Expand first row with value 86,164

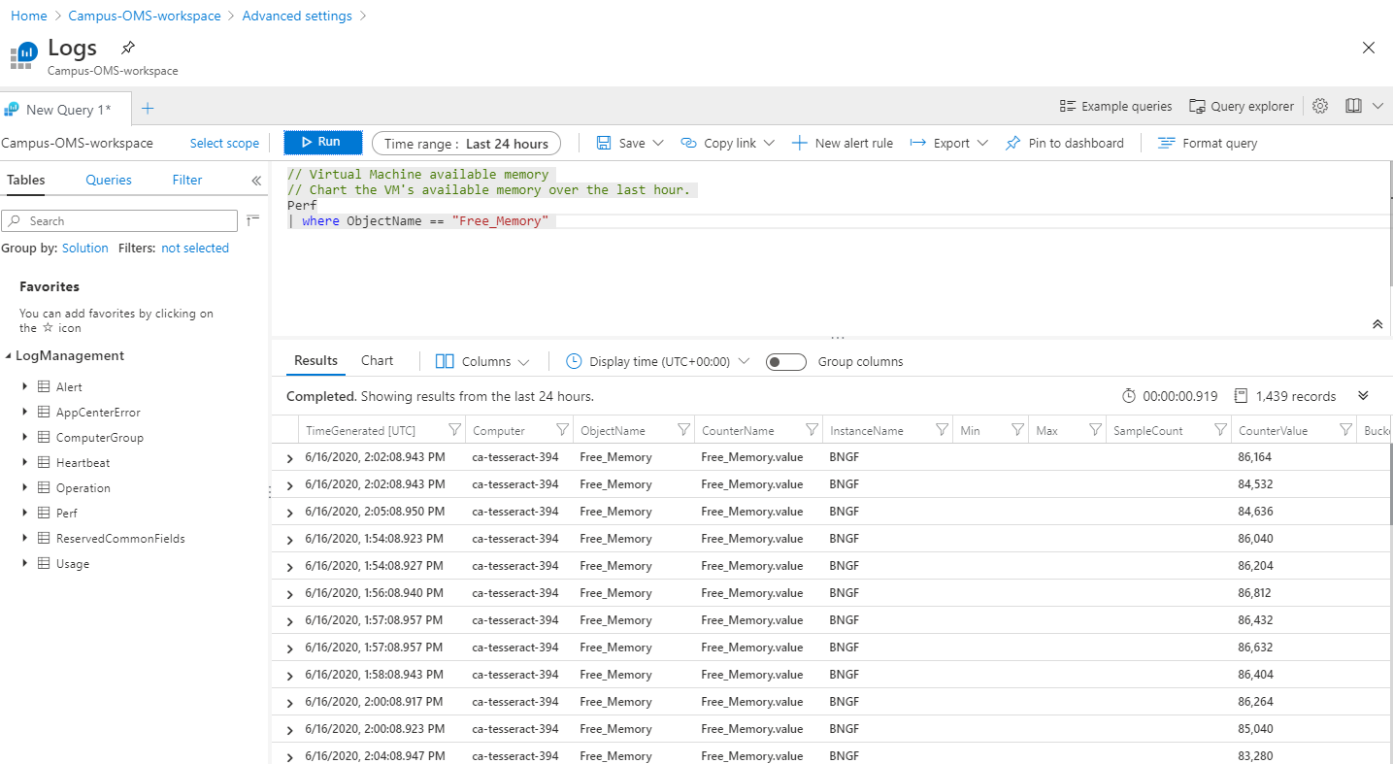289,457
